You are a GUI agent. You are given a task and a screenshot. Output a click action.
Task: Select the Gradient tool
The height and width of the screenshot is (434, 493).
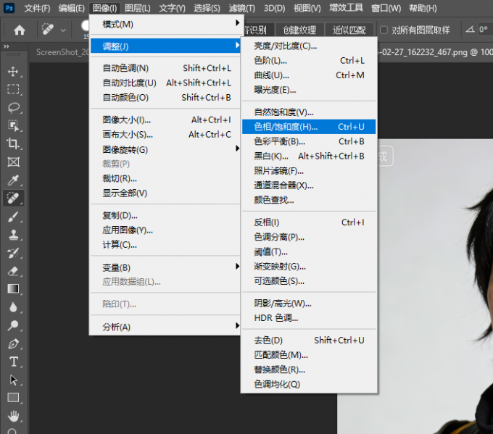pos(13,289)
